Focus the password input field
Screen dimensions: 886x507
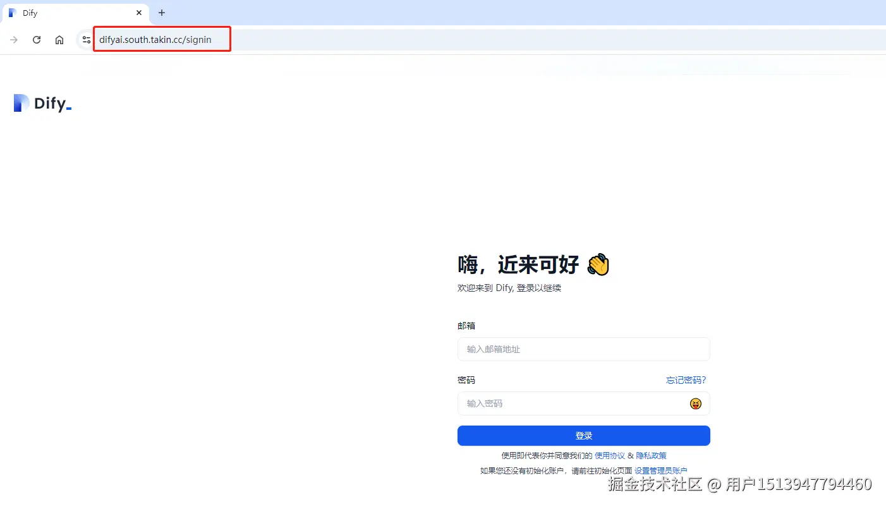(x=583, y=403)
